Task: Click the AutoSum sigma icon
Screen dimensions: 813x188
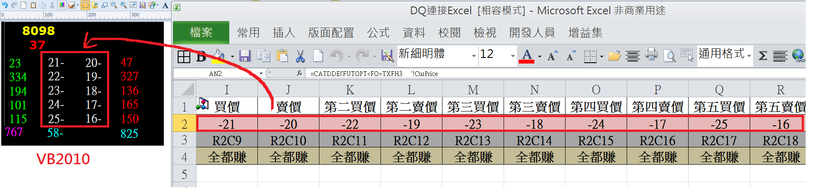Action: [763, 56]
